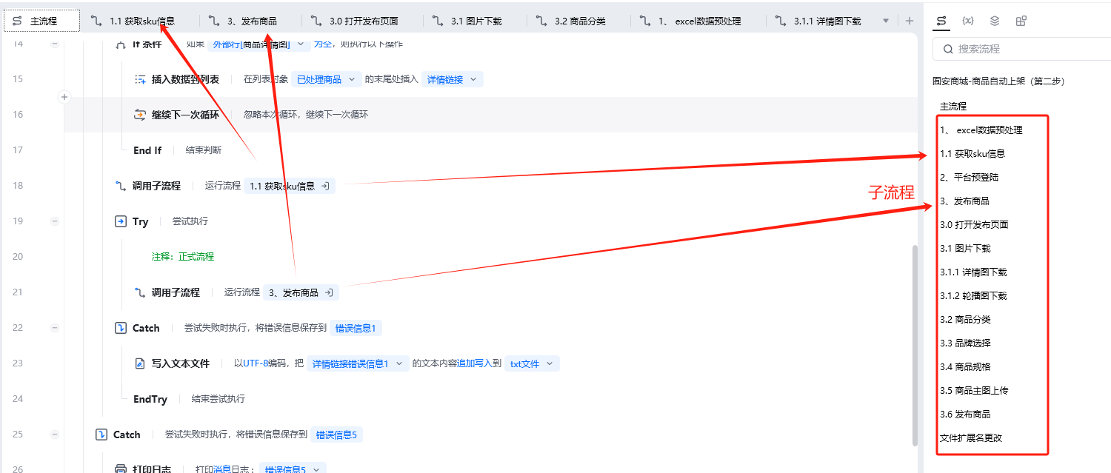This screenshot has height=473, width=1111.
Task: Jump to subflow 1.1 获取sku信息 arrow icon
Action: pos(325,186)
